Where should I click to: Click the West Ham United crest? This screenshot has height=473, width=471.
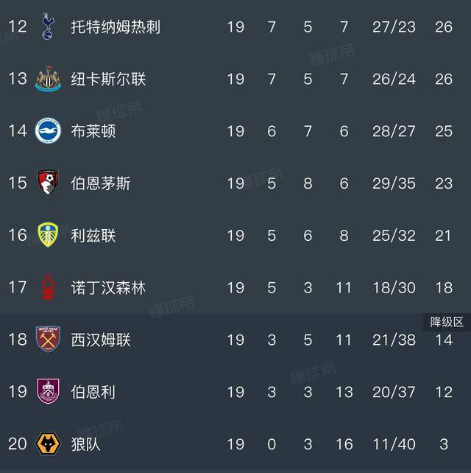pyautogui.click(x=48, y=340)
